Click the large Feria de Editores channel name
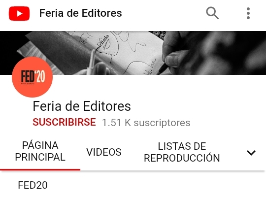The height and width of the screenshot is (201, 266). (82, 106)
